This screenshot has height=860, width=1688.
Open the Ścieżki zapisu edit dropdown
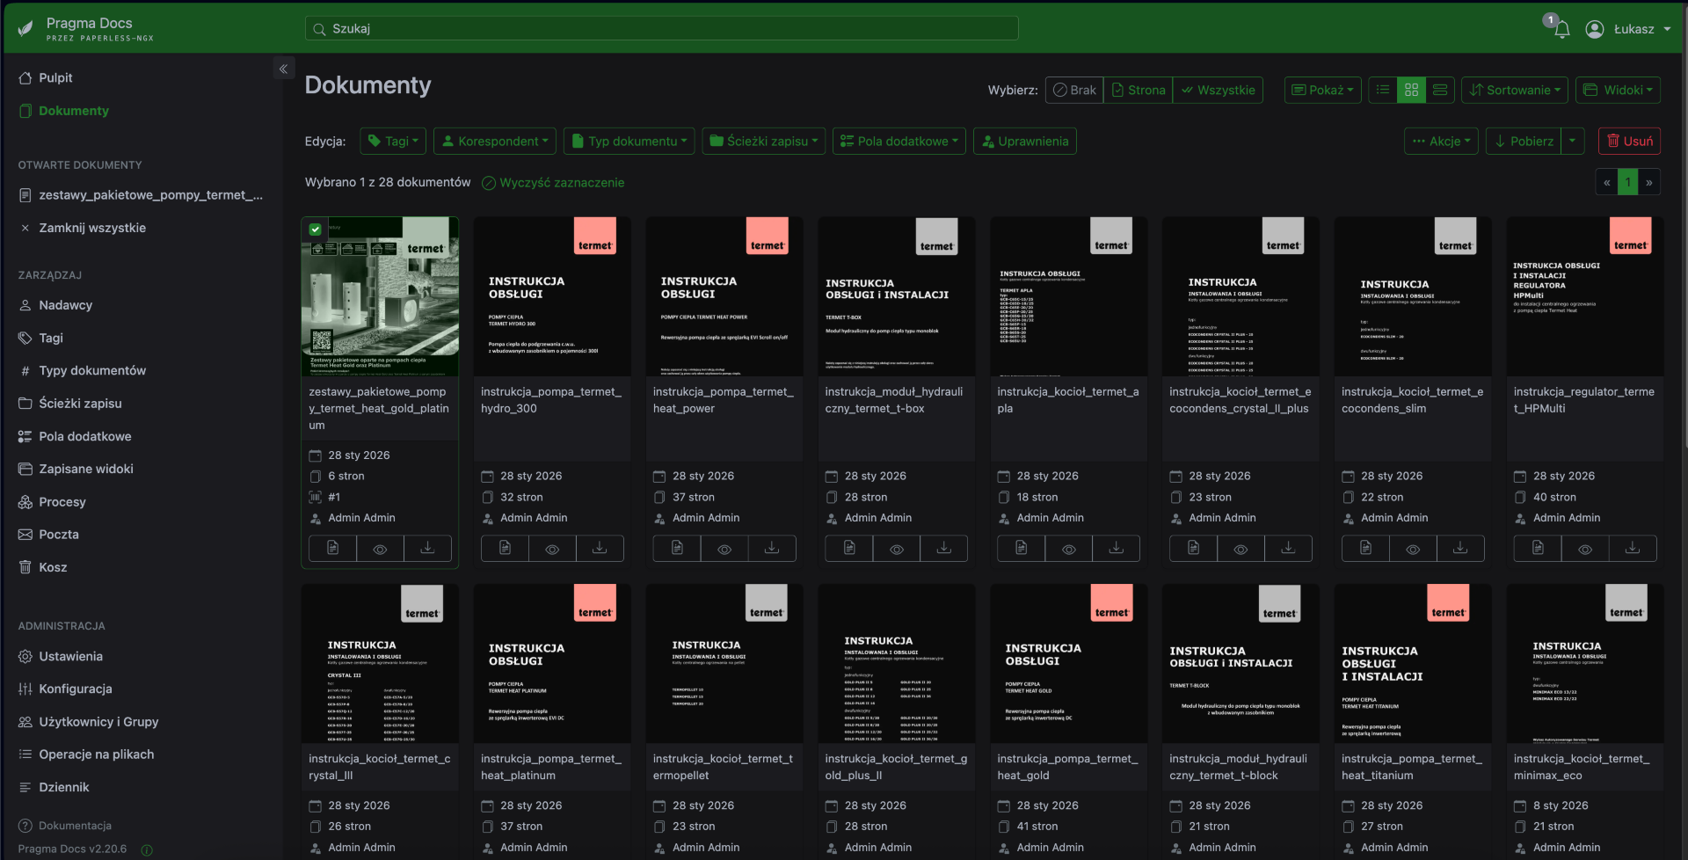764,141
